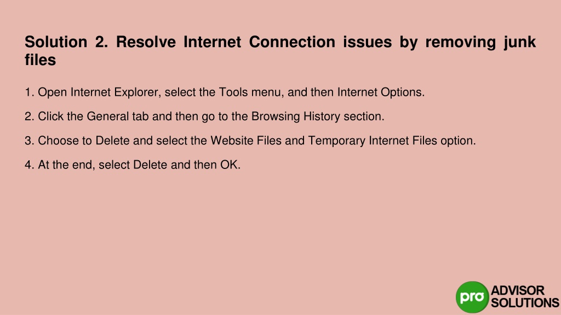Click 'Temporary Internet Files' in step 3

373,141
